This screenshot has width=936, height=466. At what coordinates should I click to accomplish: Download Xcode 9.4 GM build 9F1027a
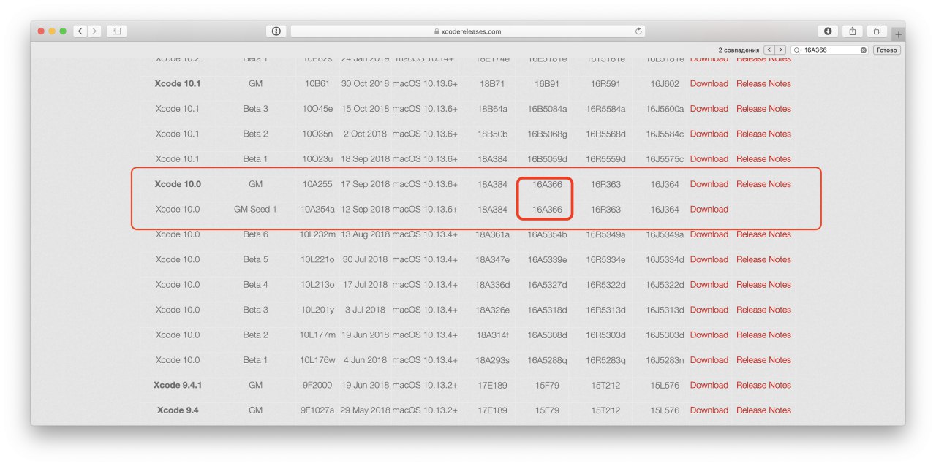tap(709, 410)
